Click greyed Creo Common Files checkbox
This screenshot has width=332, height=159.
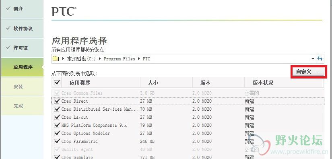(57, 93)
